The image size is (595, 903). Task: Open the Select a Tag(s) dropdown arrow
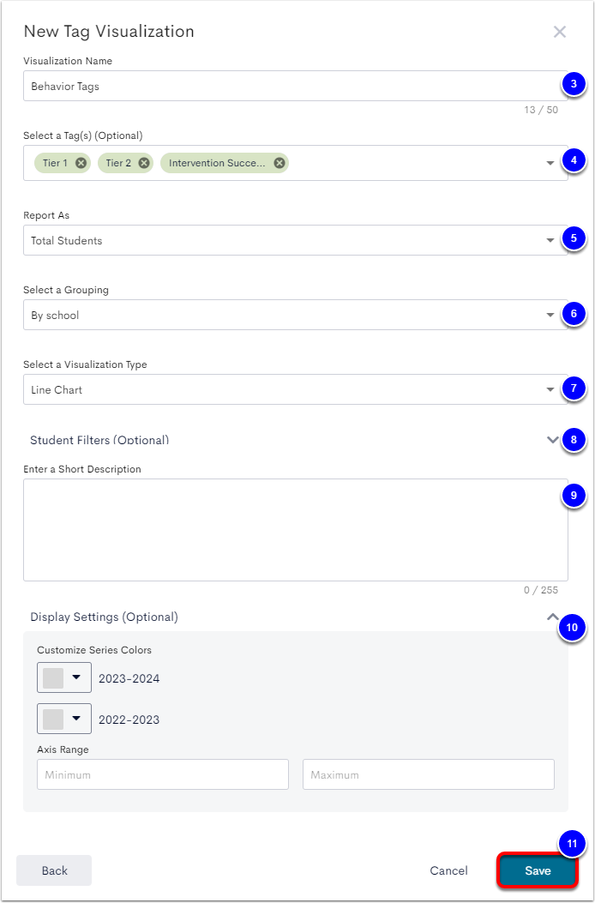550,164
